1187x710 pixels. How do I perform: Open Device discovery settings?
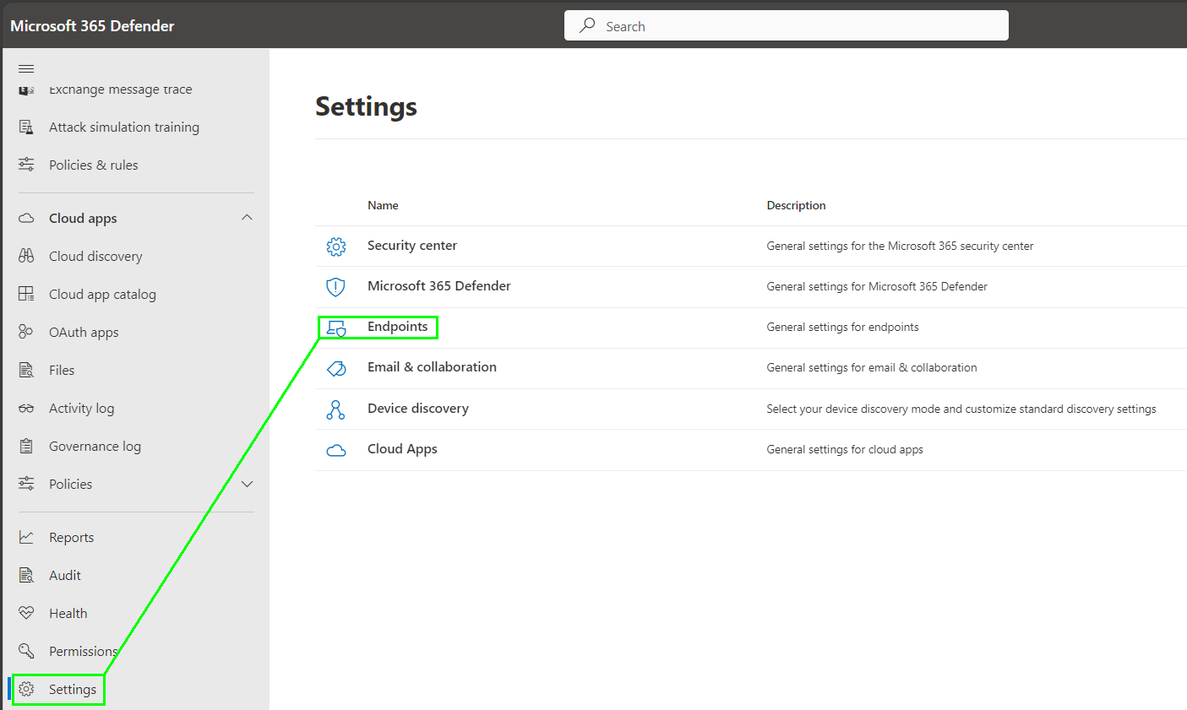[x=417, y=409]
